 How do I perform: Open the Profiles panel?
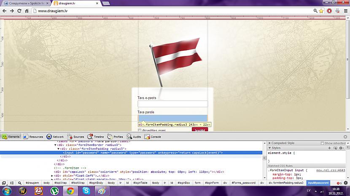point(115,137)
